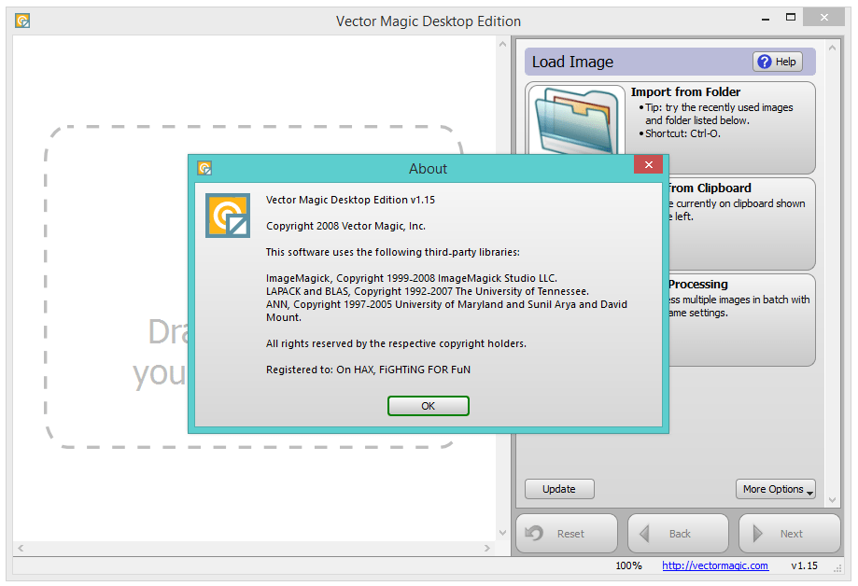Screen dimensions: 858x586
Task: Click the 100% zoom level indicator
Action: coord(628,565)
